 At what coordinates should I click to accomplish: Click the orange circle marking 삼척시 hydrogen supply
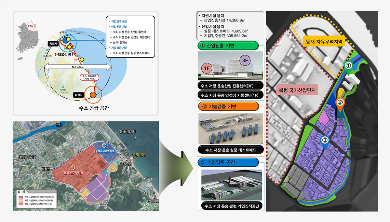pyautogui.click(x=93, y=95)
